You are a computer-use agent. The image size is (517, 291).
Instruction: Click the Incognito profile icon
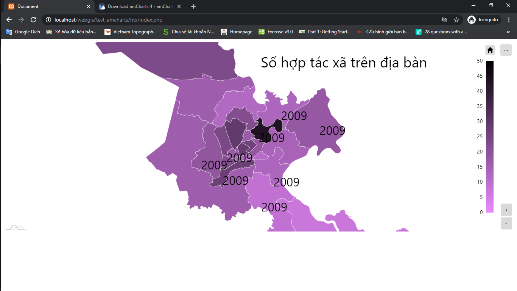(x=472, y=20)
